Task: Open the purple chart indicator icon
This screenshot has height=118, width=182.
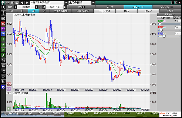Action: click(3, 29)
